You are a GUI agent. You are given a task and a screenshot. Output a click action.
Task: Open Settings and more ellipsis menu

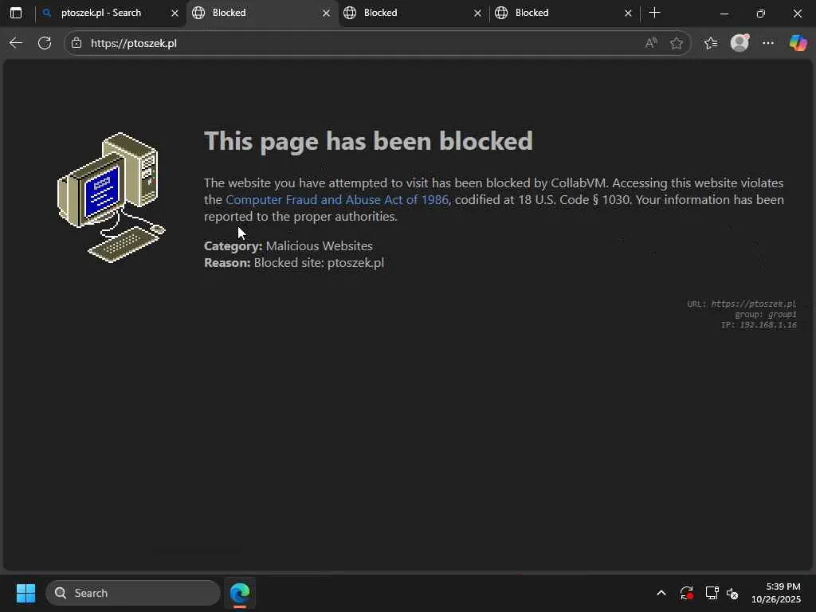pyautogui.click(x=768, y=43)
